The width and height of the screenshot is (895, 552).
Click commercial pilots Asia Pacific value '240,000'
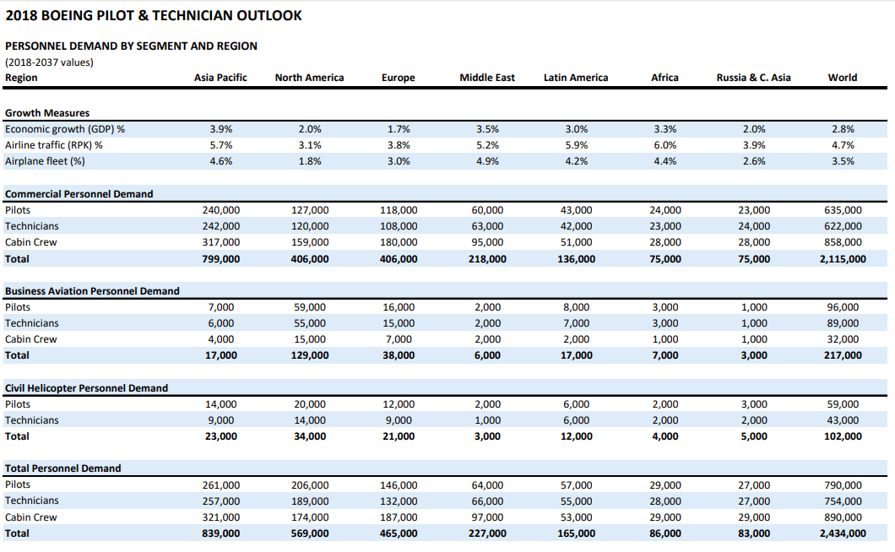[221, 210]
